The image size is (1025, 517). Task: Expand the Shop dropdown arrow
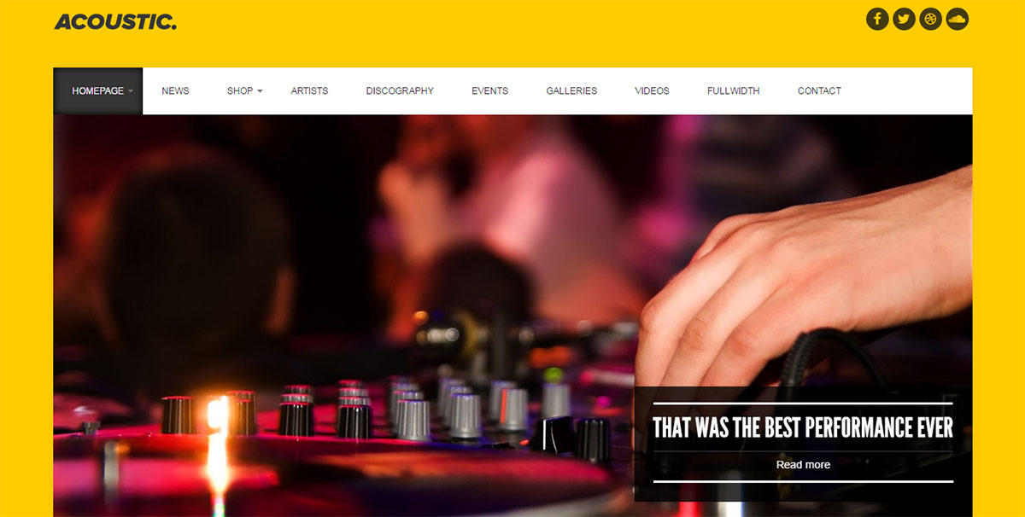[x=260, y=91]
